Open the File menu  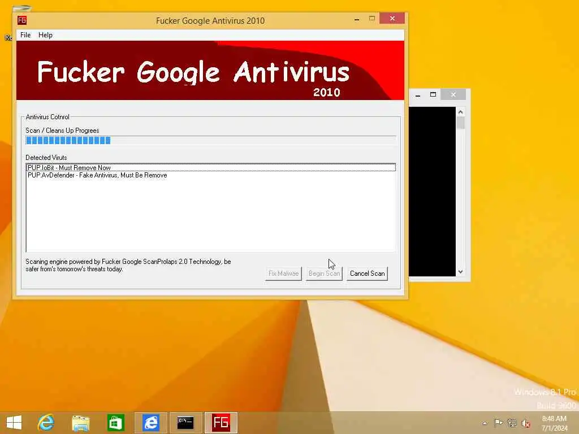click(x=25, y=35)
